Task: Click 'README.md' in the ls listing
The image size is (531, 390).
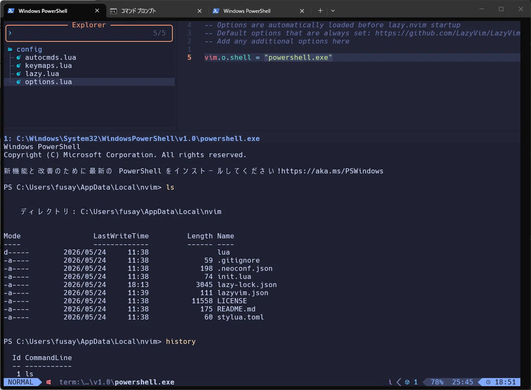Action: [x=236, y=309]
